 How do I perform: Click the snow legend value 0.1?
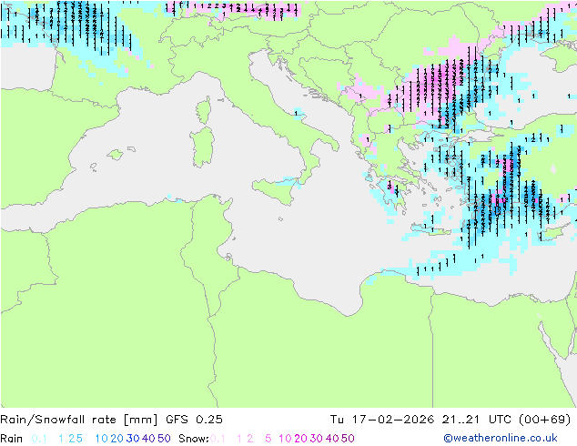(218, 439)
